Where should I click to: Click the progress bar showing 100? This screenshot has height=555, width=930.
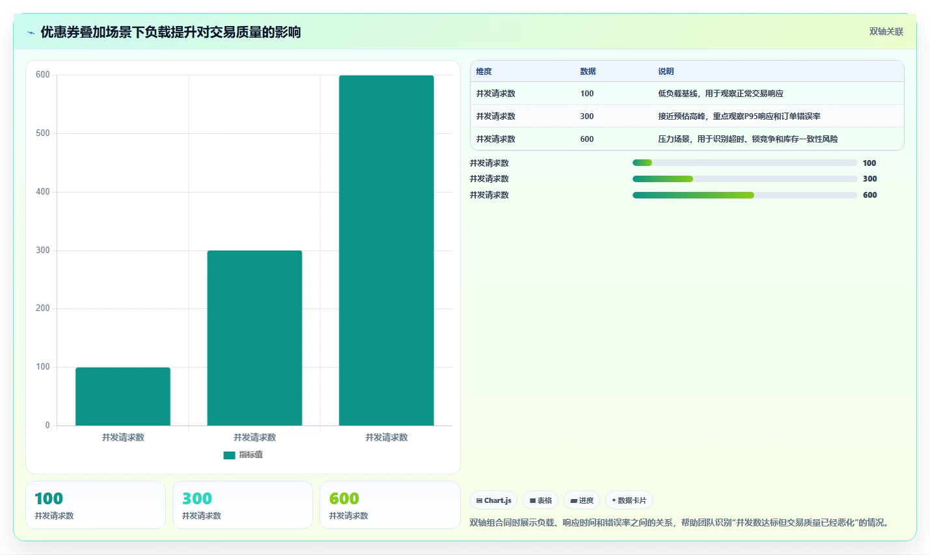[745, 163]
